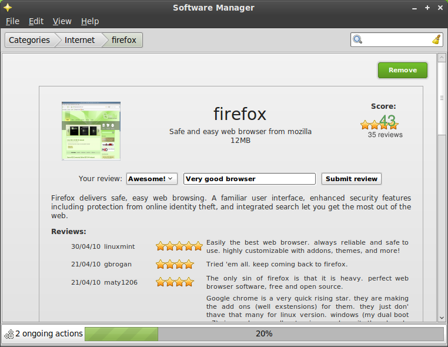Viewport: 448px width, 347px height.
Task: Open the Awesome! rating dropdown
Action: point(152,179)
